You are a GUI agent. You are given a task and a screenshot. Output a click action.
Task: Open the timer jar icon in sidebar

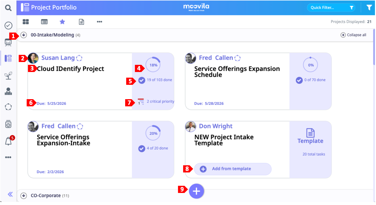point(8,124)
